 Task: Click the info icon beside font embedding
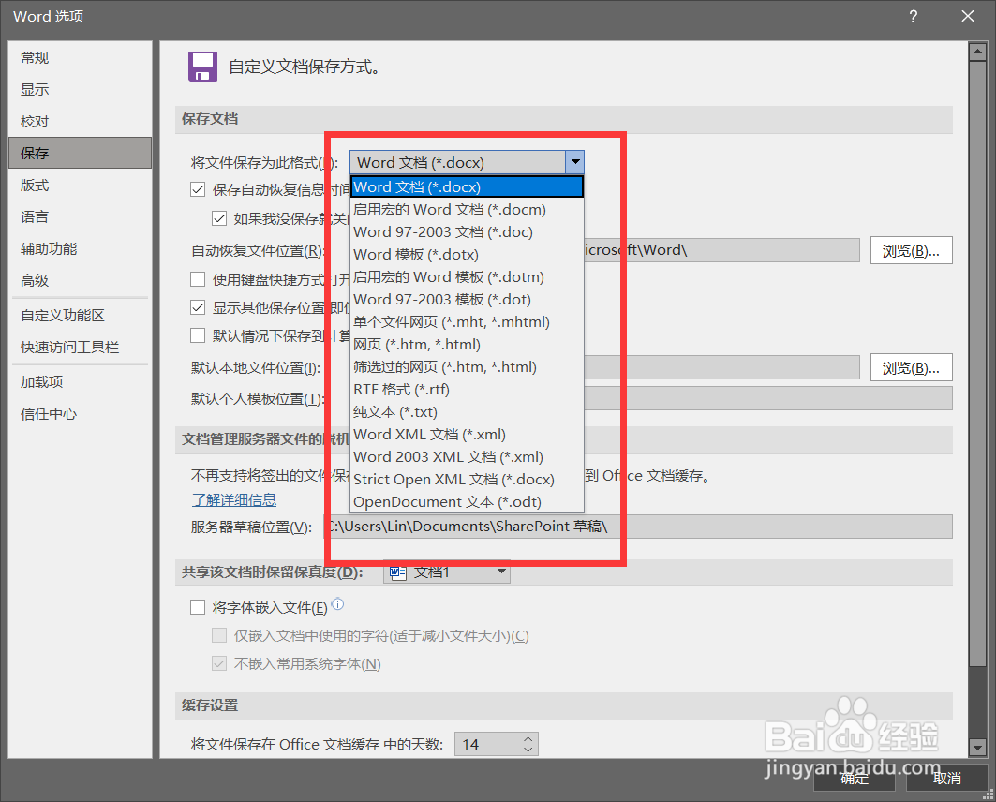(338, 604)
